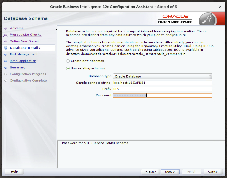
Task: Click the Configuration Progress step label
Action: [x=28, y=74]
